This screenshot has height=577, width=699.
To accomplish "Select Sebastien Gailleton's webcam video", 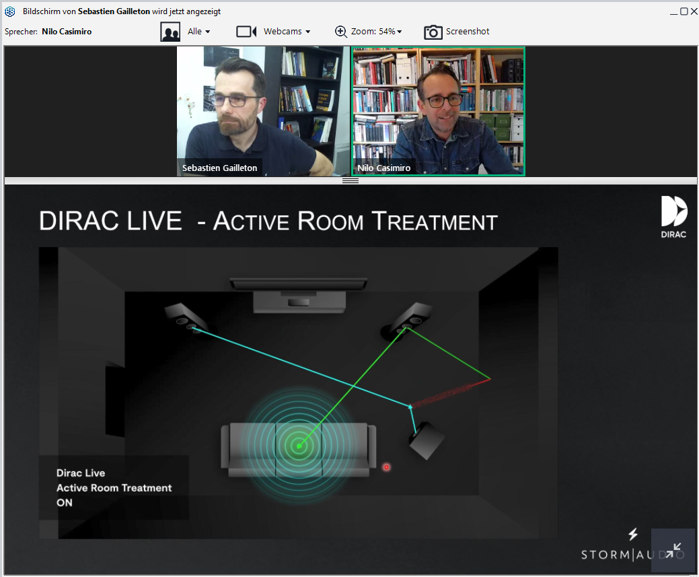I will click(x=264, y=111).
